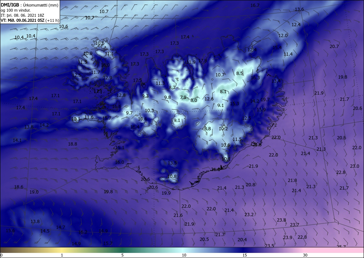Image resolution: width=364 pixels, height=258 pixels.
Task: Click the 17.5 value label
Action: pos(137,80)
